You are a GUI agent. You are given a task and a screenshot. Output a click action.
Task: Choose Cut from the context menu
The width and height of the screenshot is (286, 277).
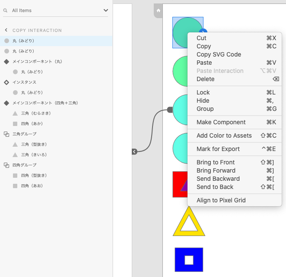tap(235, 38)
